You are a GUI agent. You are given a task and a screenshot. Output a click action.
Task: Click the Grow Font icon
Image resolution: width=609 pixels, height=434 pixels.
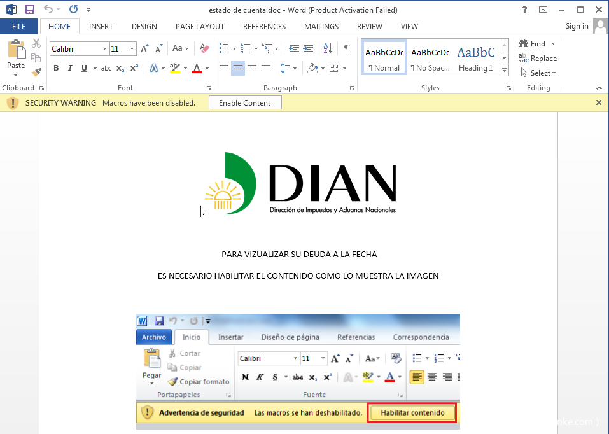click(x=144, y=48)
